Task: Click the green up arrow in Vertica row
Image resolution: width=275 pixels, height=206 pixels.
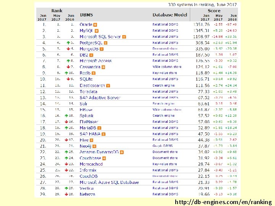Action: (x=66, y=188)
